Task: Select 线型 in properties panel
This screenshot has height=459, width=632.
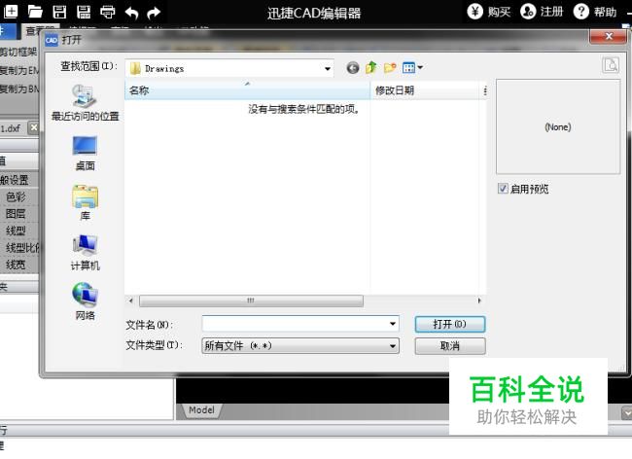Action: tap(16, 230)
